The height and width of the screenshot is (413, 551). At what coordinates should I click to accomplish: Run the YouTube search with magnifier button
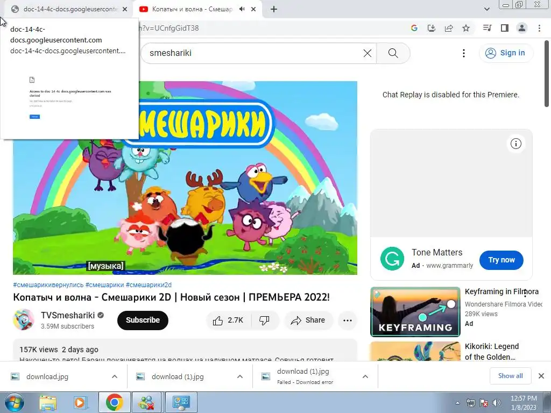click(393, 53)
